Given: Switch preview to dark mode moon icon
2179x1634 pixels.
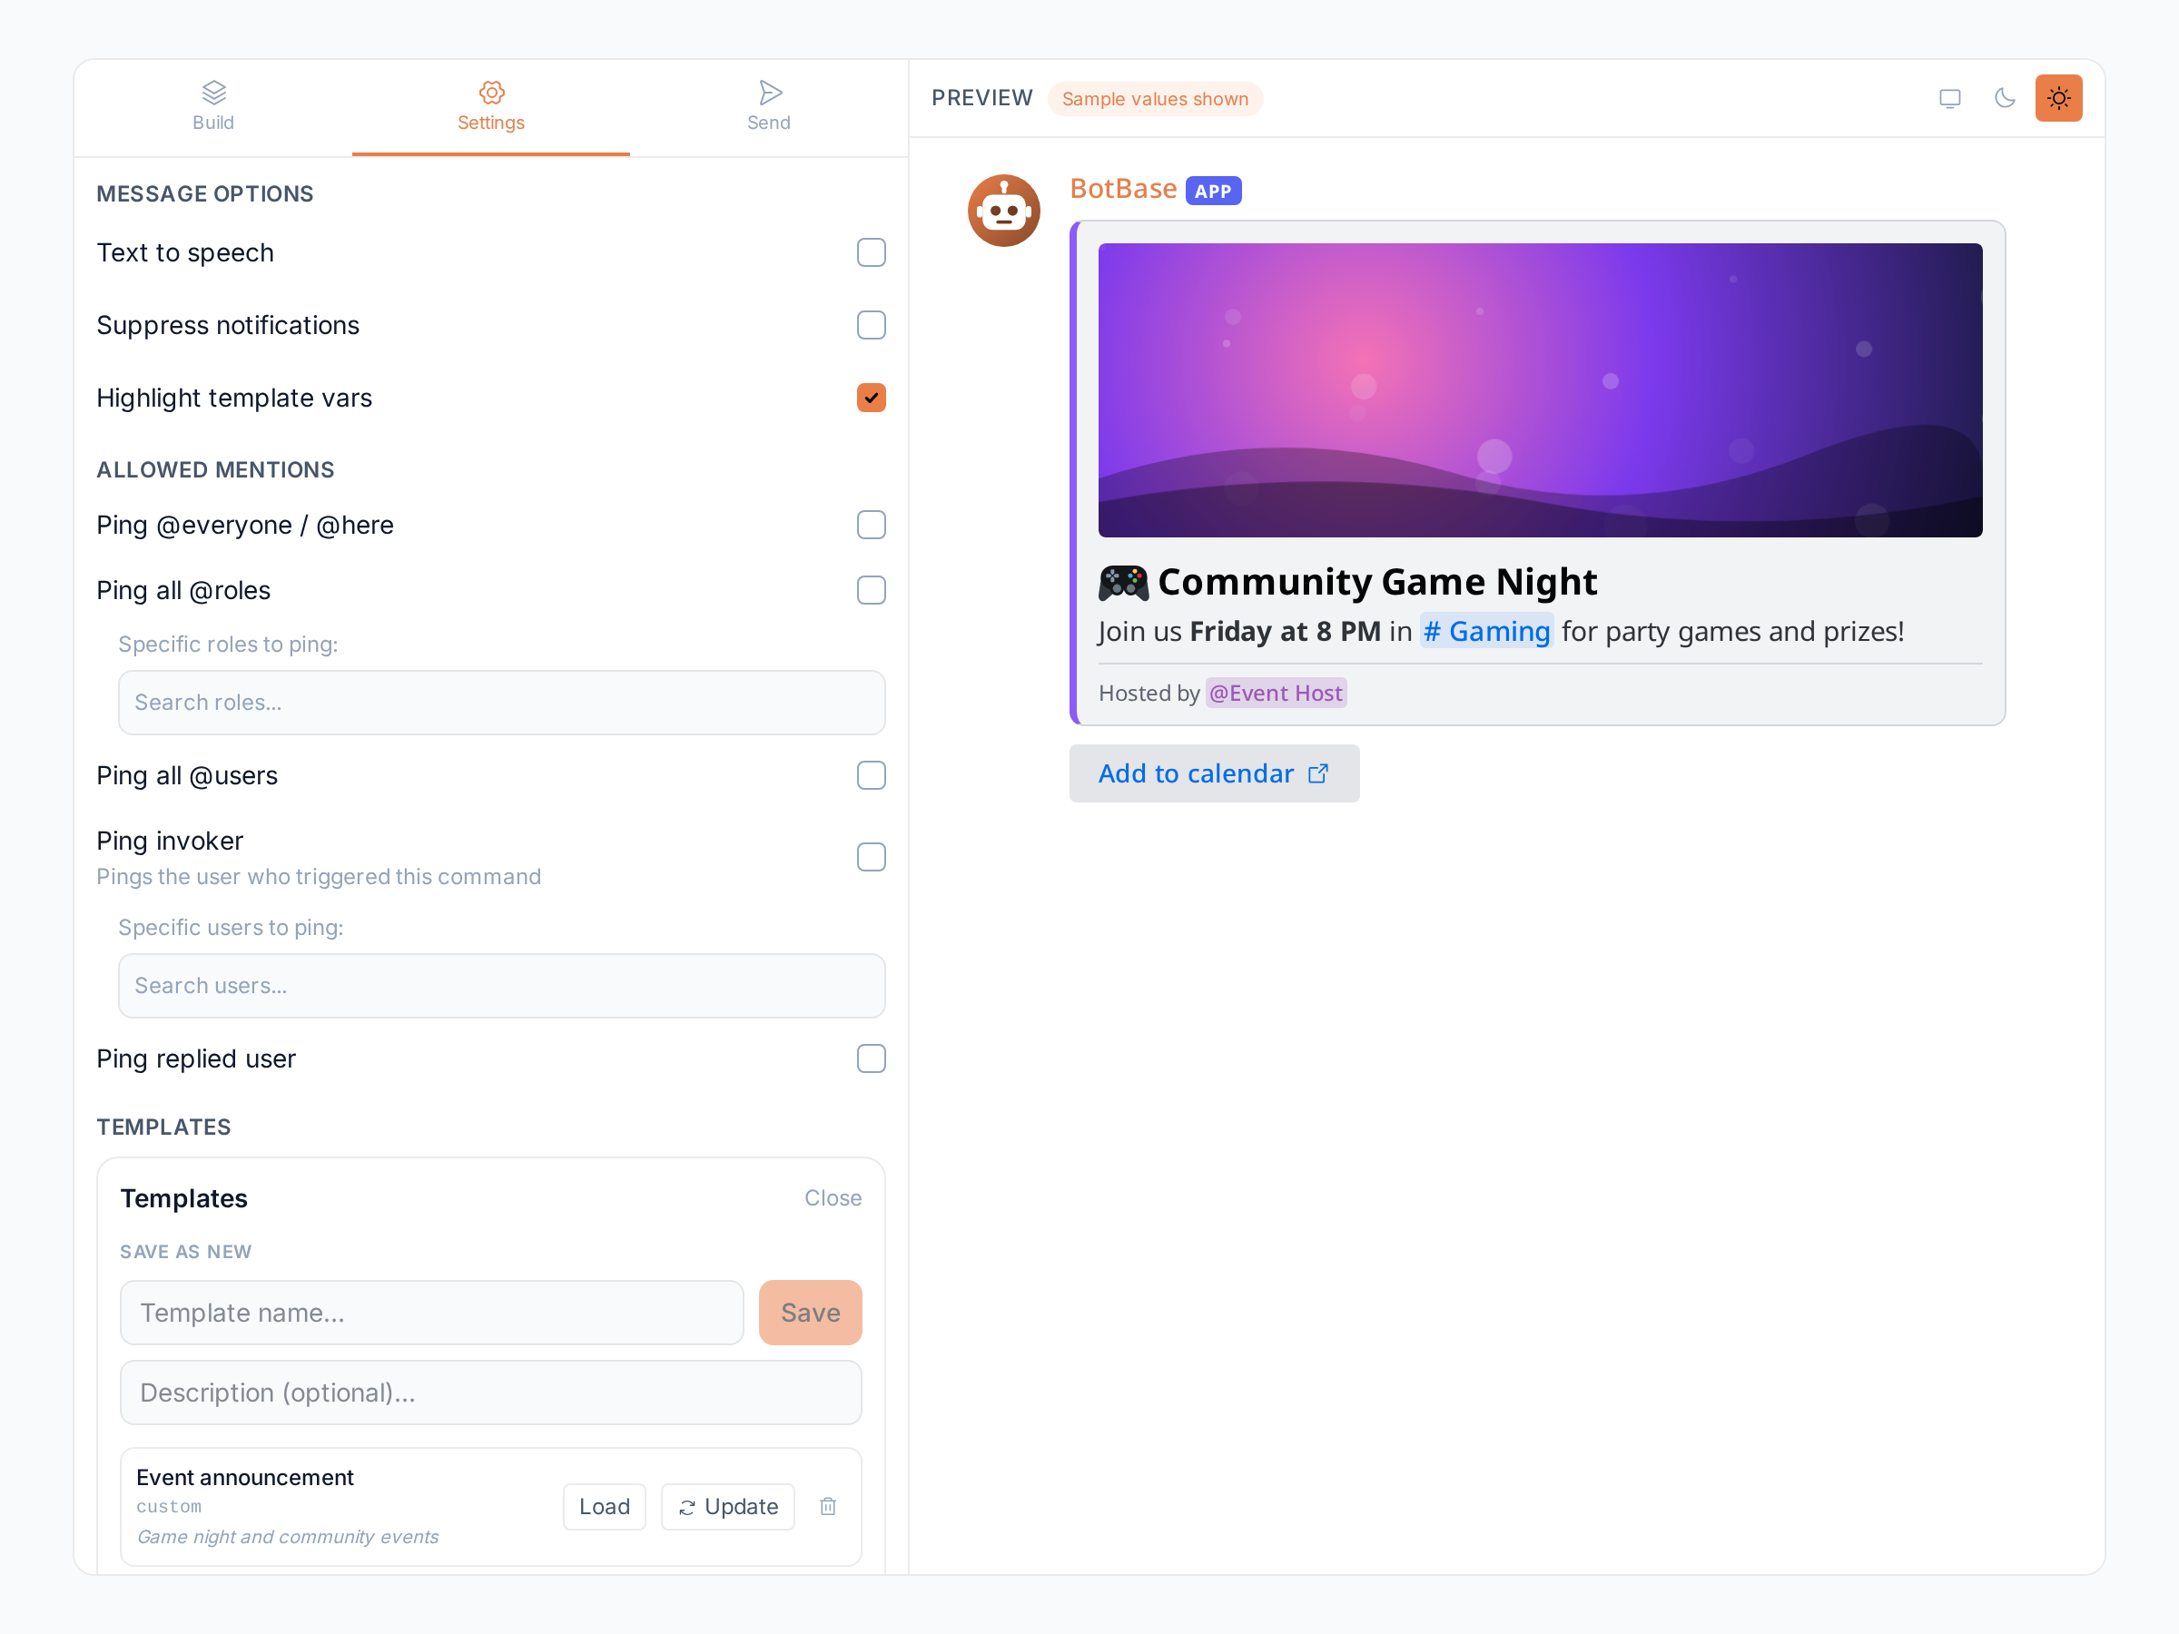Looking at the screenshot, I should click(2004, 98).
